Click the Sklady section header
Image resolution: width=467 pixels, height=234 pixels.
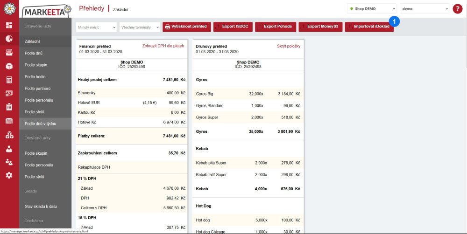[x=31, y=191]
